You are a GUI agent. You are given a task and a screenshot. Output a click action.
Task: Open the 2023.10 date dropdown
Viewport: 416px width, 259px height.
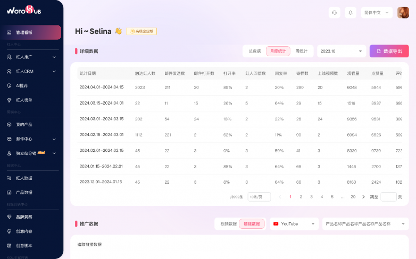[x=342, y=51]
